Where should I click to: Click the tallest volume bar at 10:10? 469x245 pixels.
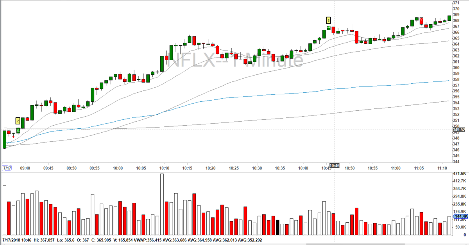tap(162, 204)
